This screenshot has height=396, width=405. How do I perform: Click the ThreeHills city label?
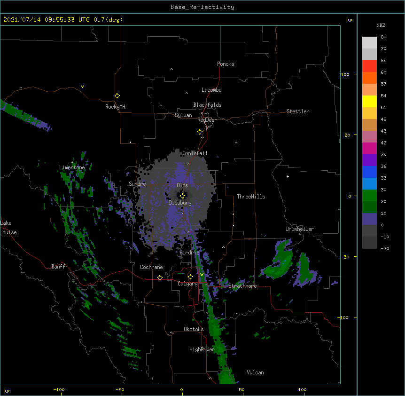[251, 197]
